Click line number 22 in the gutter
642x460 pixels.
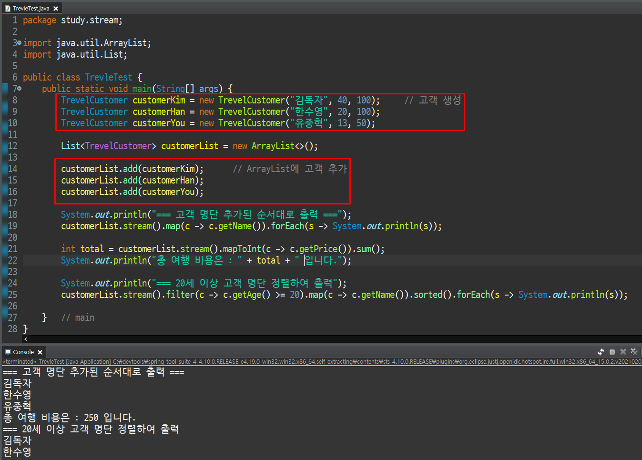tap(12, 260)
